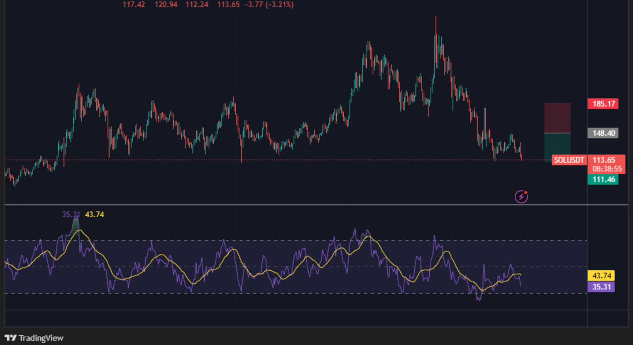
Task: Click the TradingView logo
Action: coord(34,338)
